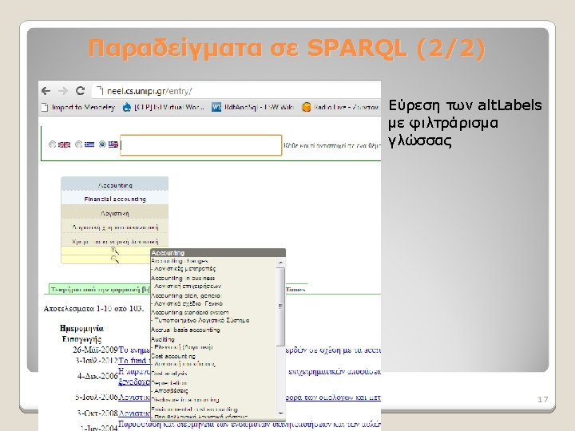Choose Depreciation from the suggestion list
The image size is (575, 431).
pyautogui.click(x=169, y=382)
